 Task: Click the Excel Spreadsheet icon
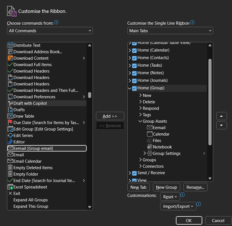[x=10, y=187]
